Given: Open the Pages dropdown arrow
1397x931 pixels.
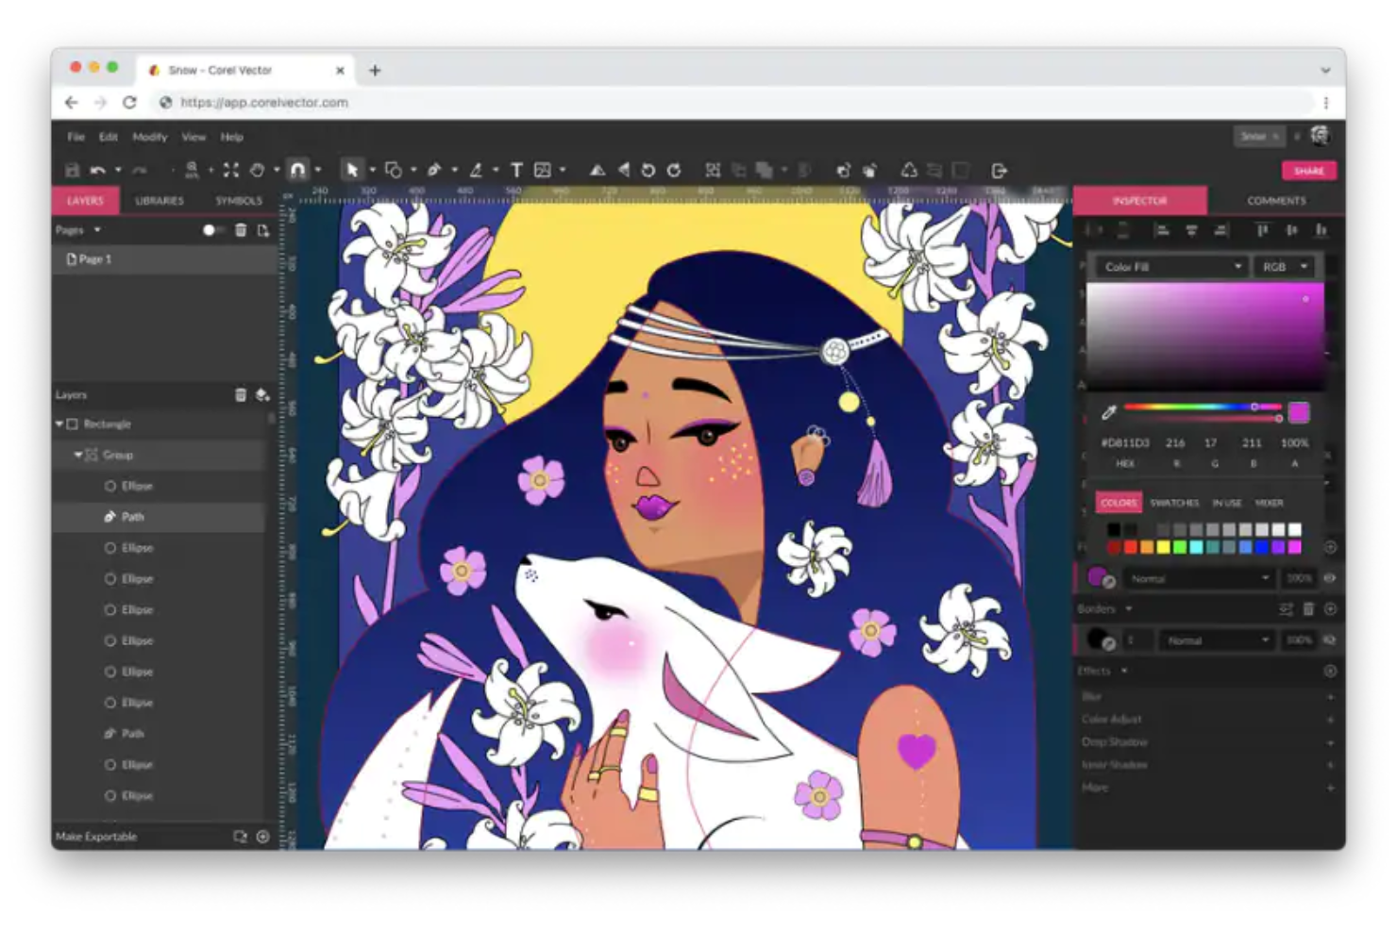Looking at the screenshot, I should click(97, 230).
